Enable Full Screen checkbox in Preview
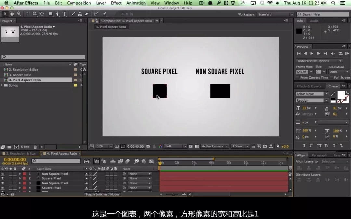 pos(331,77)
